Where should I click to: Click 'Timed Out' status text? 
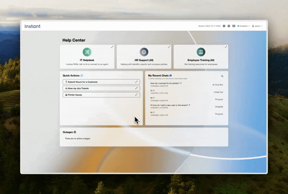point(218,92)
